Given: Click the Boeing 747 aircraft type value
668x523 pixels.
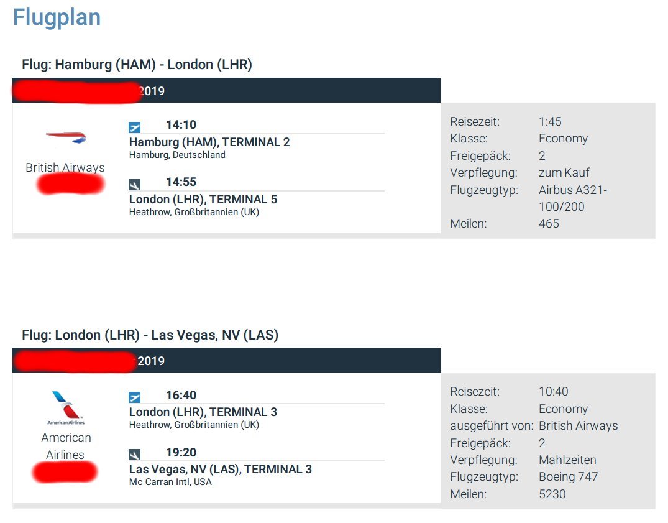Looking at the screenshot, I should pos(568,477).
